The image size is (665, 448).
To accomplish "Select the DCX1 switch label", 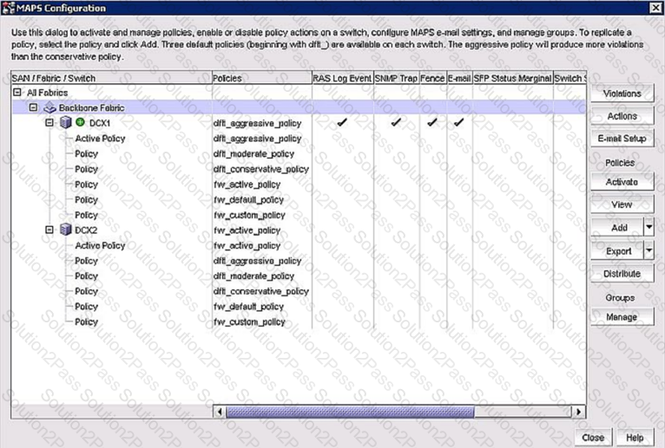I will [100, 123].
